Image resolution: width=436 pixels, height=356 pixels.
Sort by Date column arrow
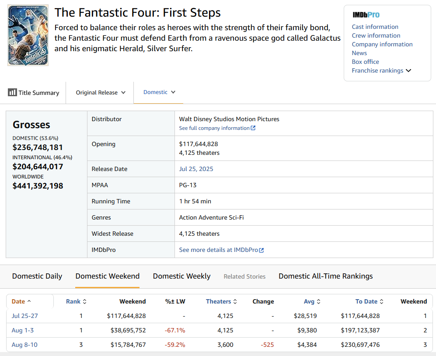coord(29,301)
